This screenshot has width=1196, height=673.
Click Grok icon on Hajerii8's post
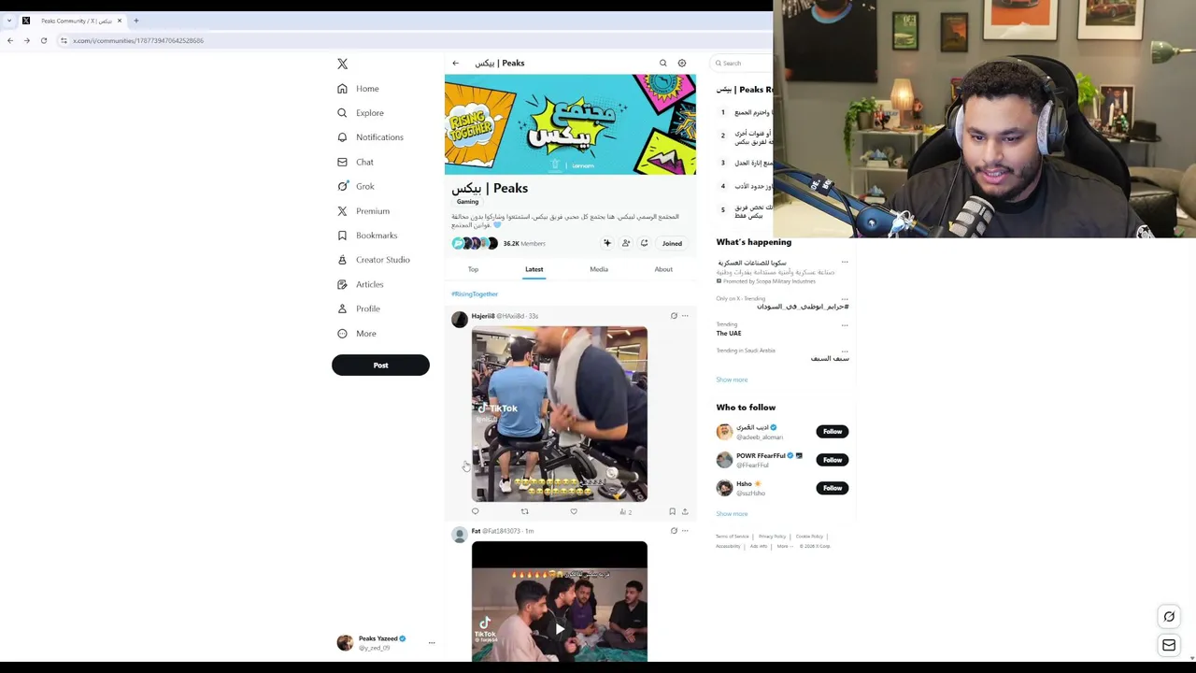(x=674, y=316)
